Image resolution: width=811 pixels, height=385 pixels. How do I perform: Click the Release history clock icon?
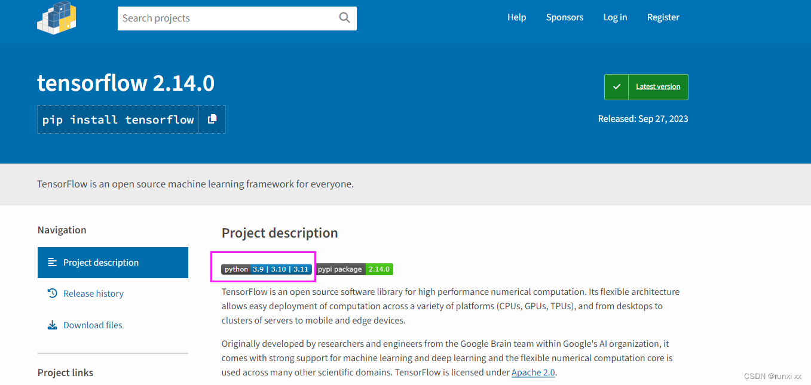[x=53, y=293]
